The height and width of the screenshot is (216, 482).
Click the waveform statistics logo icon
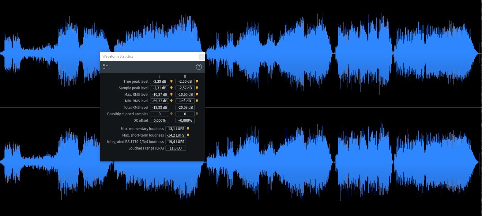pyautogui.click(x=106, y=67)
